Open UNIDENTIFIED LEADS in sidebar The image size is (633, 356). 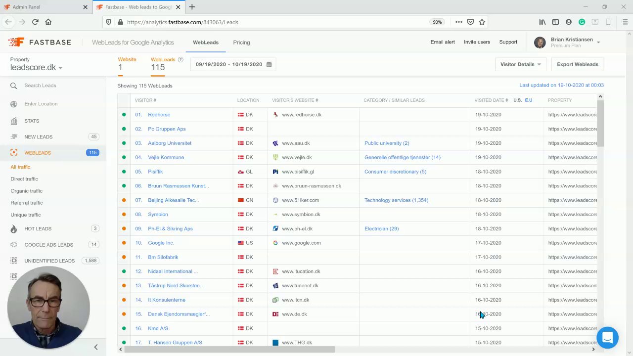(49, 261)
